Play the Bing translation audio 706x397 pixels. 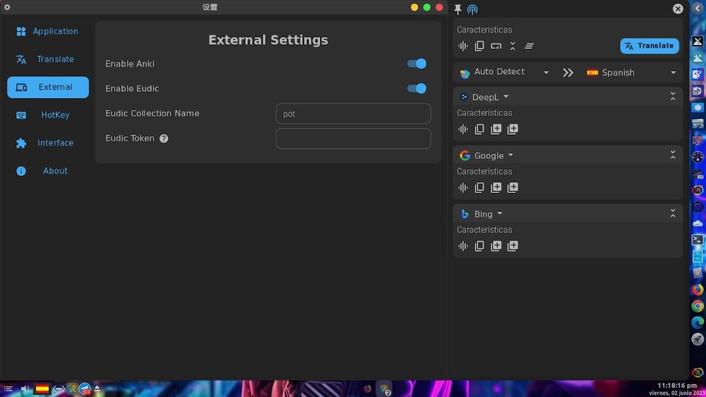coord(463,246)
